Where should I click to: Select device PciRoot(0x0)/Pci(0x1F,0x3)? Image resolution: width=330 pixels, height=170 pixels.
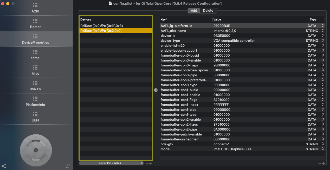101,26
